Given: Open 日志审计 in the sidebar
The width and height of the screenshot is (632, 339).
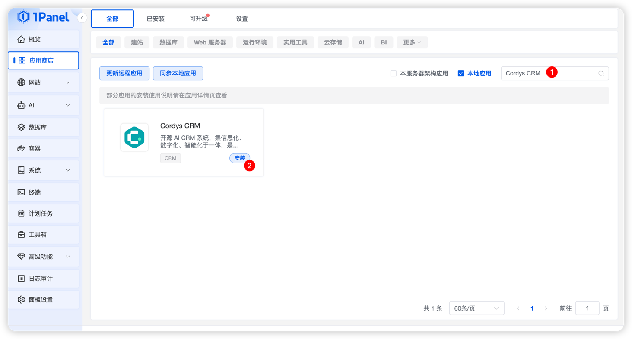Looking at the screenshot, I should click(43, 279).
